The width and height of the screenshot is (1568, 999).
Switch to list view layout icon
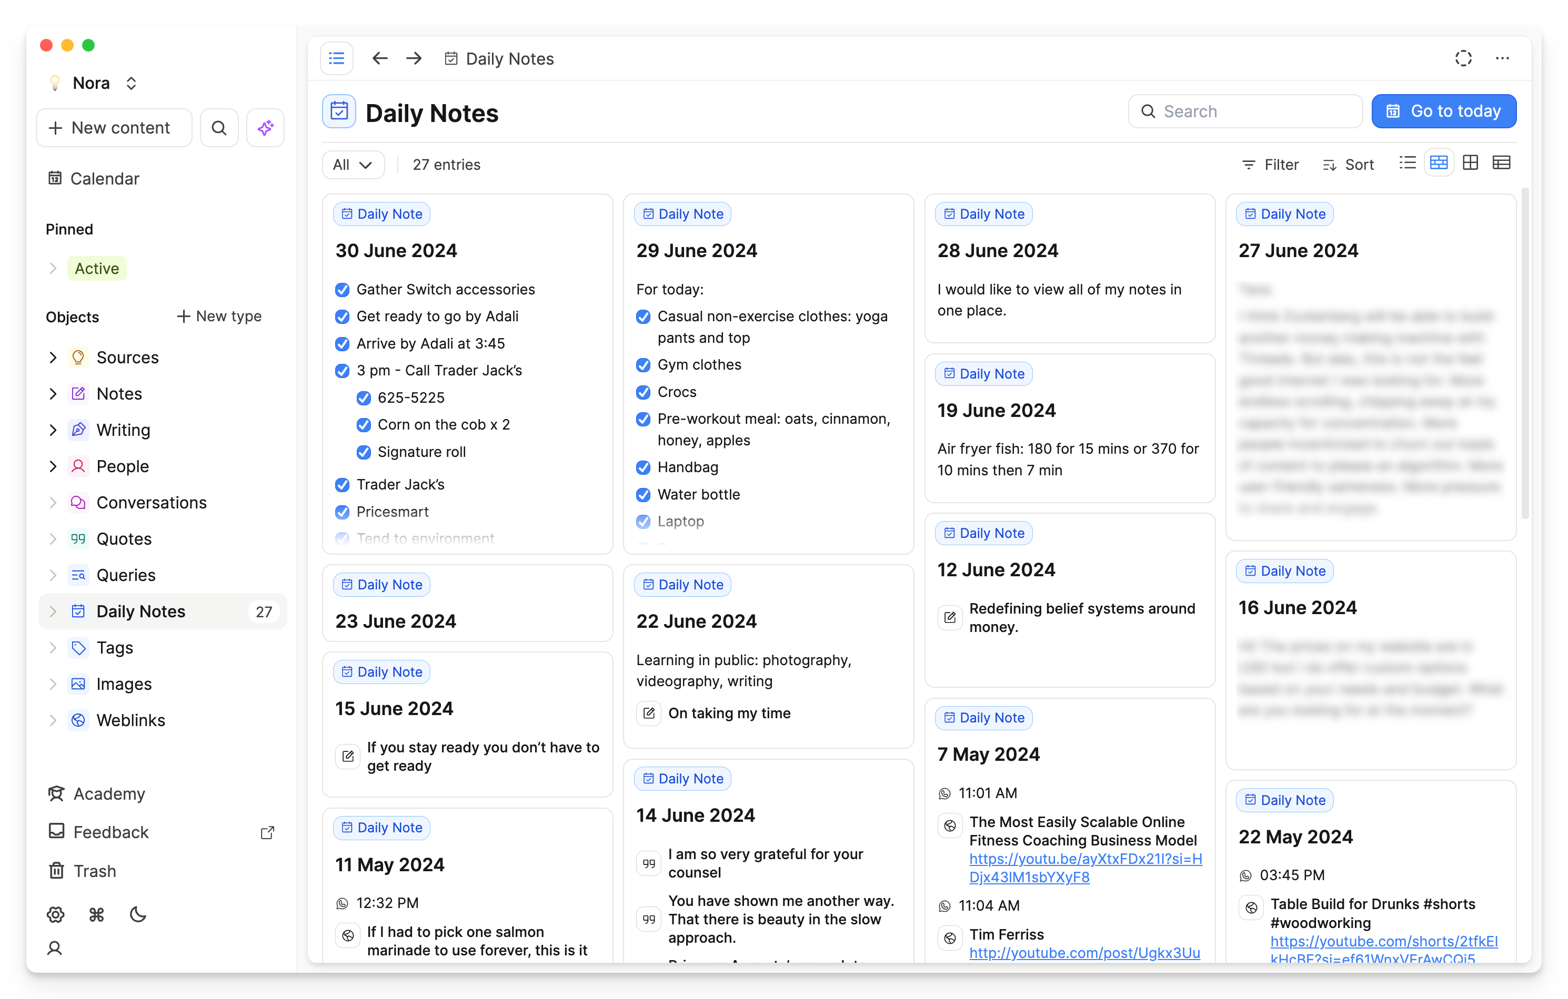click(x=1407, y=164)
